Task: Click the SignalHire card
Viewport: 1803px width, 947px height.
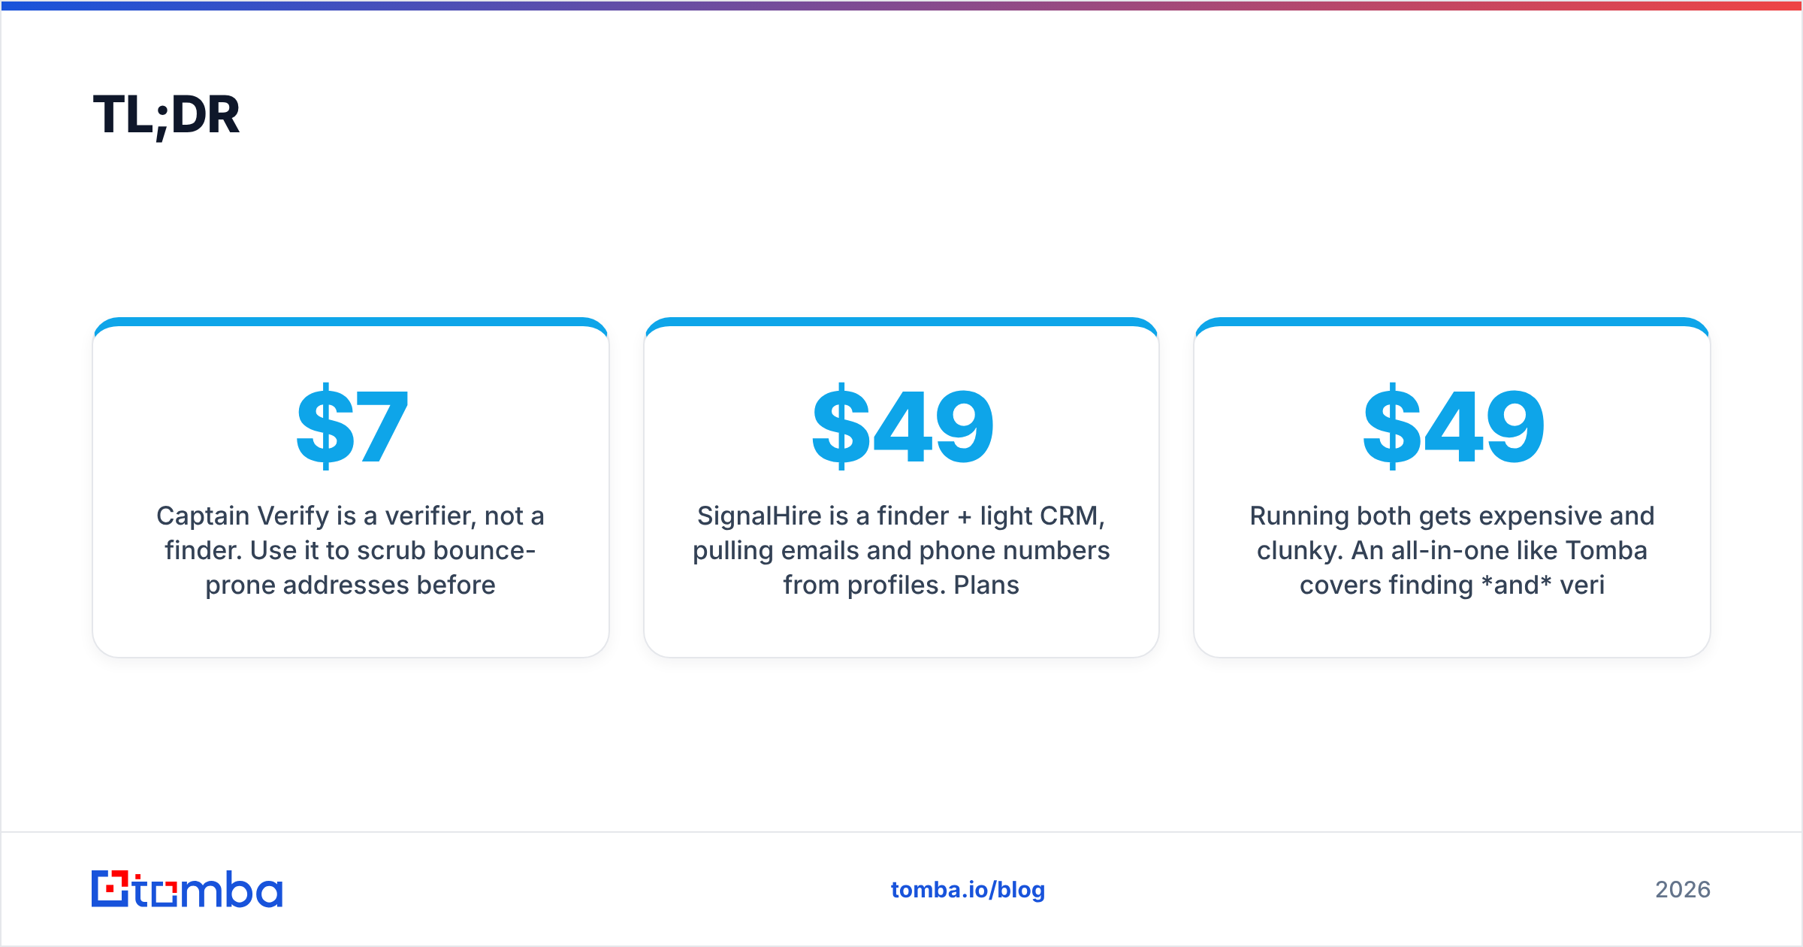Action: tap(901, 487)
